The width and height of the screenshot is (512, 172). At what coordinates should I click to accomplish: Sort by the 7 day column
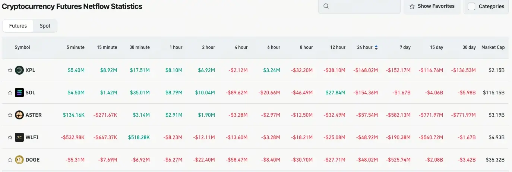pyautogui.click(x=405, y=47)
